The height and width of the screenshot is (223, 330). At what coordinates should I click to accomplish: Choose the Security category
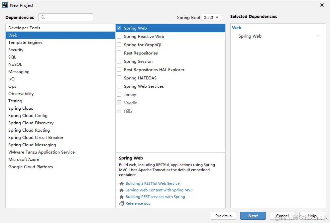pyautogui.click(x=60, y=50)
